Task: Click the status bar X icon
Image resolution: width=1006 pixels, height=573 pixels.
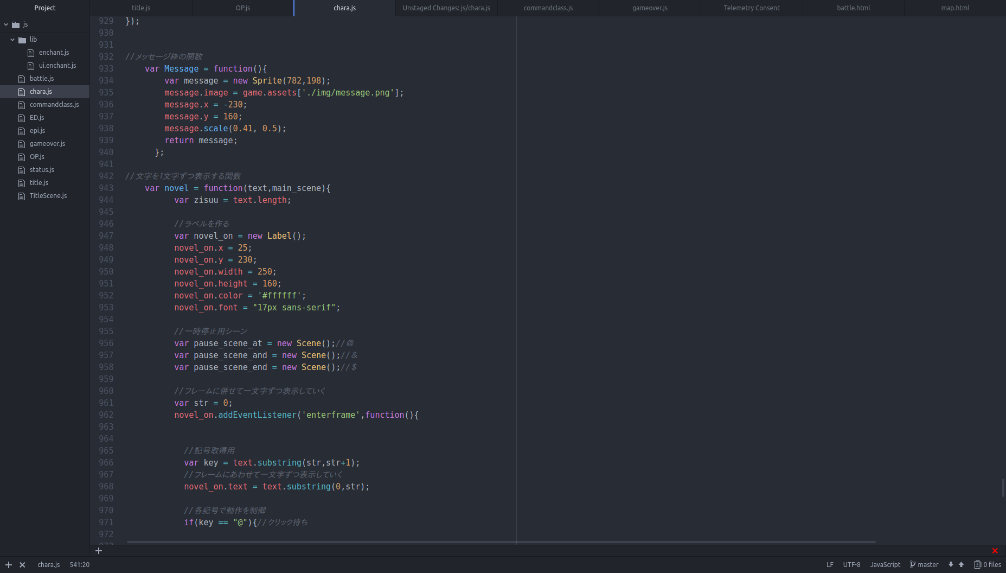Action: pos(22,565)
